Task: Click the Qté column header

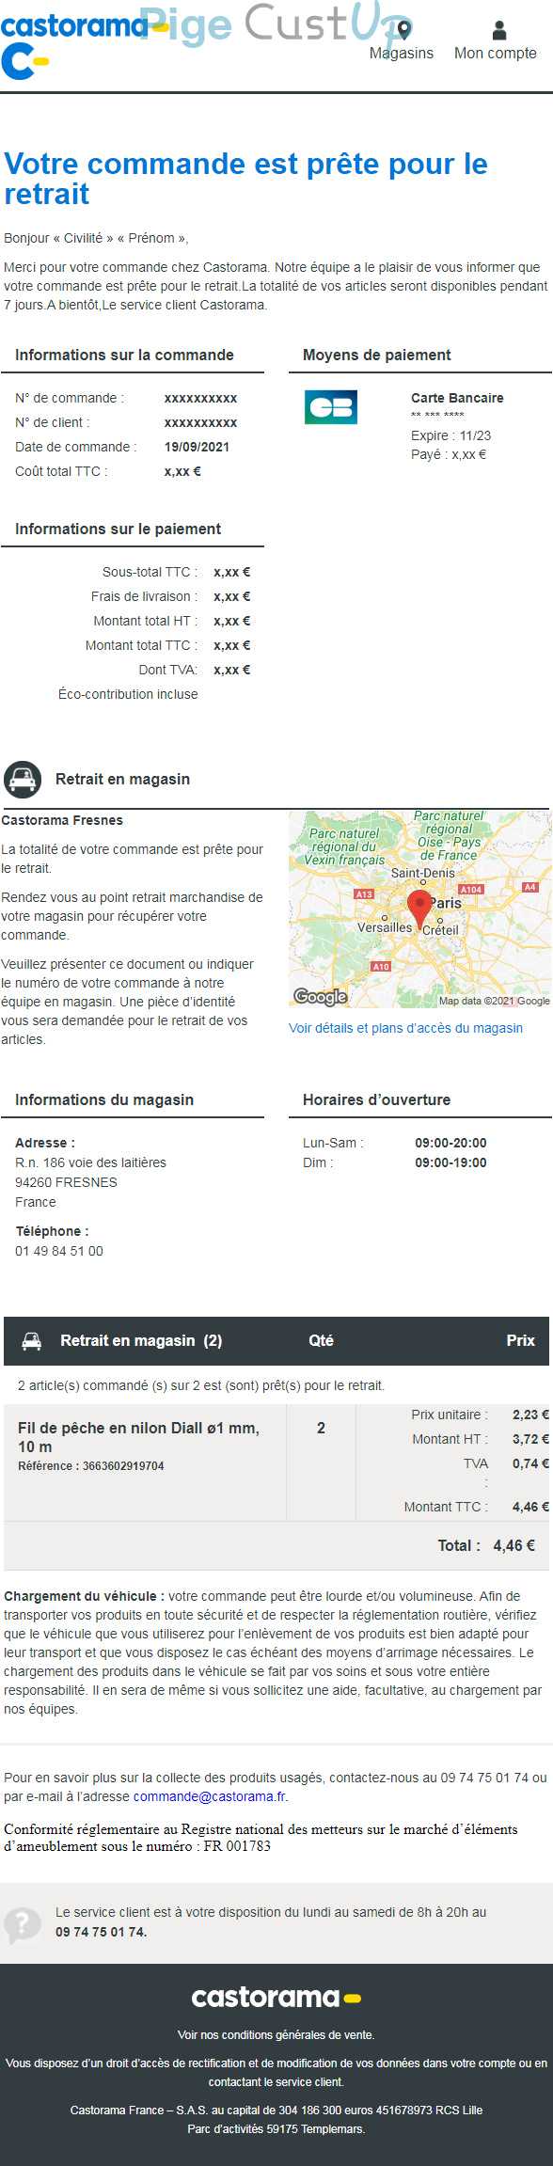Action: (x=321, y=1341)
